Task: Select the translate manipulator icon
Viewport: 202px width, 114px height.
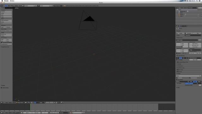Action: [35, 103]
